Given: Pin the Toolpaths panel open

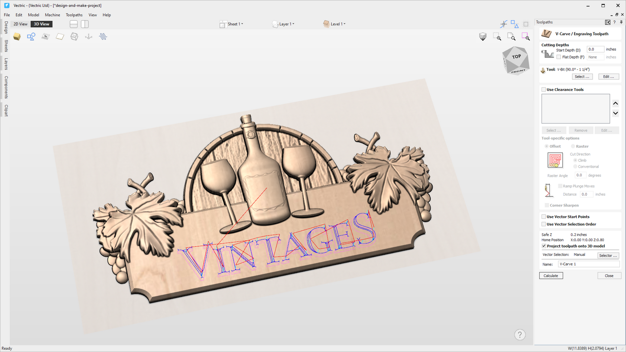Looking at the screenshot, I should point(622,22).
